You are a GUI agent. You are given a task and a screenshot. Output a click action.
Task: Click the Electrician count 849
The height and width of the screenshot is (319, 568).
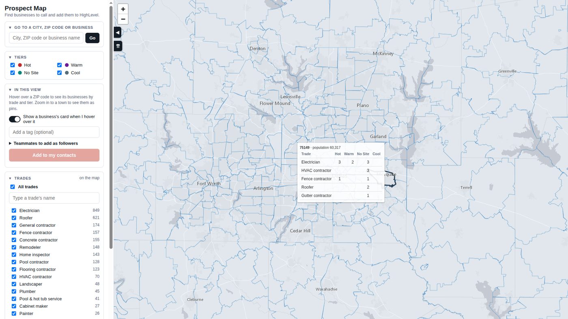[x=96, y=211]
